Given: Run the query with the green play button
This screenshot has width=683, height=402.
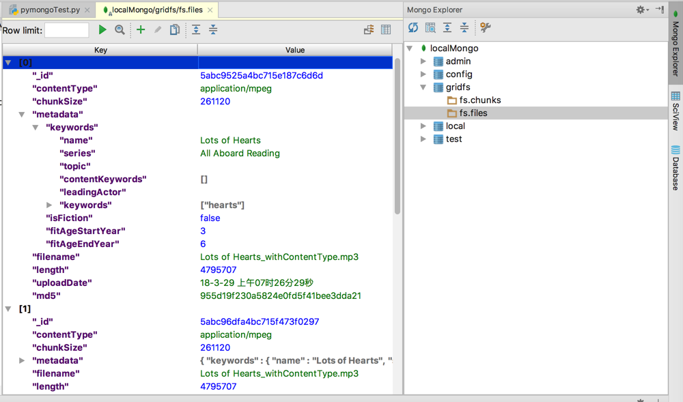Looking at the screenshot, I should (102, 29).
